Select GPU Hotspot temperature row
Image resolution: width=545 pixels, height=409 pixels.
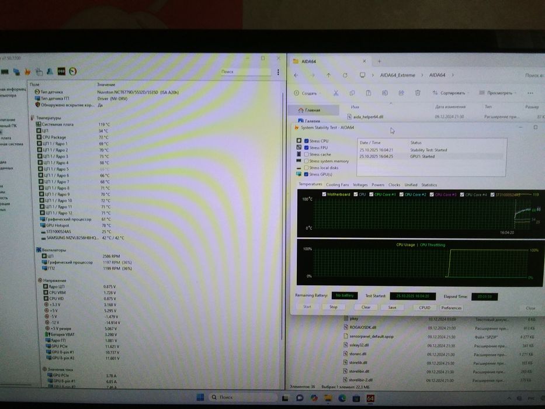(x=76, y=226)
